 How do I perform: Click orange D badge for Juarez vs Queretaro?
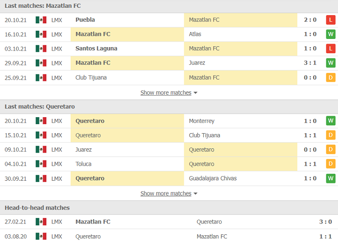pos(331,150)
